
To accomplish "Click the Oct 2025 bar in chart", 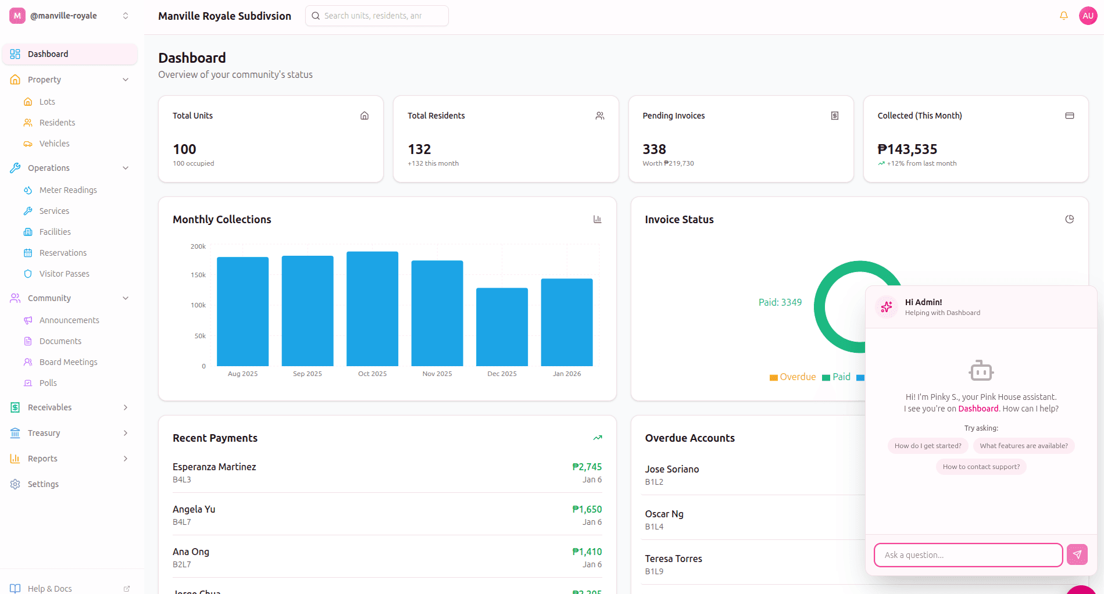I will click(x=372, y=308).
